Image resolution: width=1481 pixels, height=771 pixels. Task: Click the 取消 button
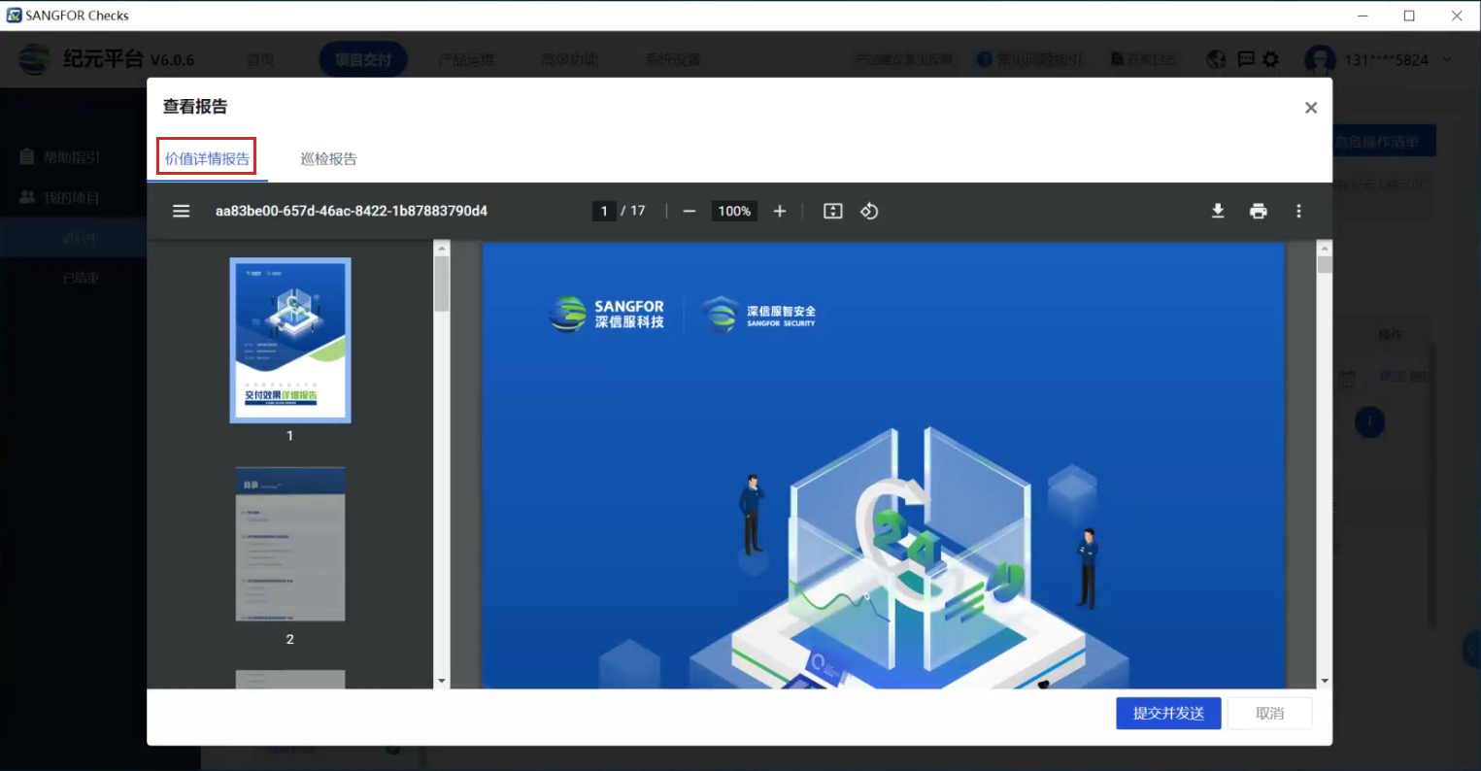tap(1269, 713)
